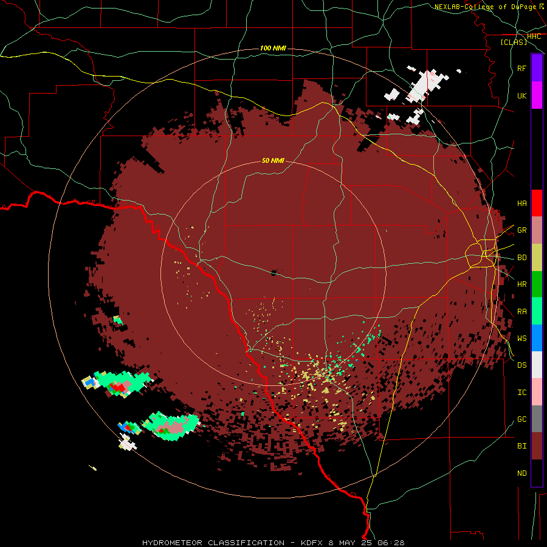Click the ND black legend swatch

pos(537,473)
